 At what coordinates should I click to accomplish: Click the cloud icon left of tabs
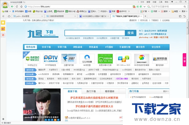pos(9,16)
